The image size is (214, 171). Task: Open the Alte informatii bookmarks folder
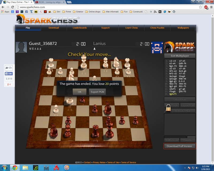click(110, 12)
